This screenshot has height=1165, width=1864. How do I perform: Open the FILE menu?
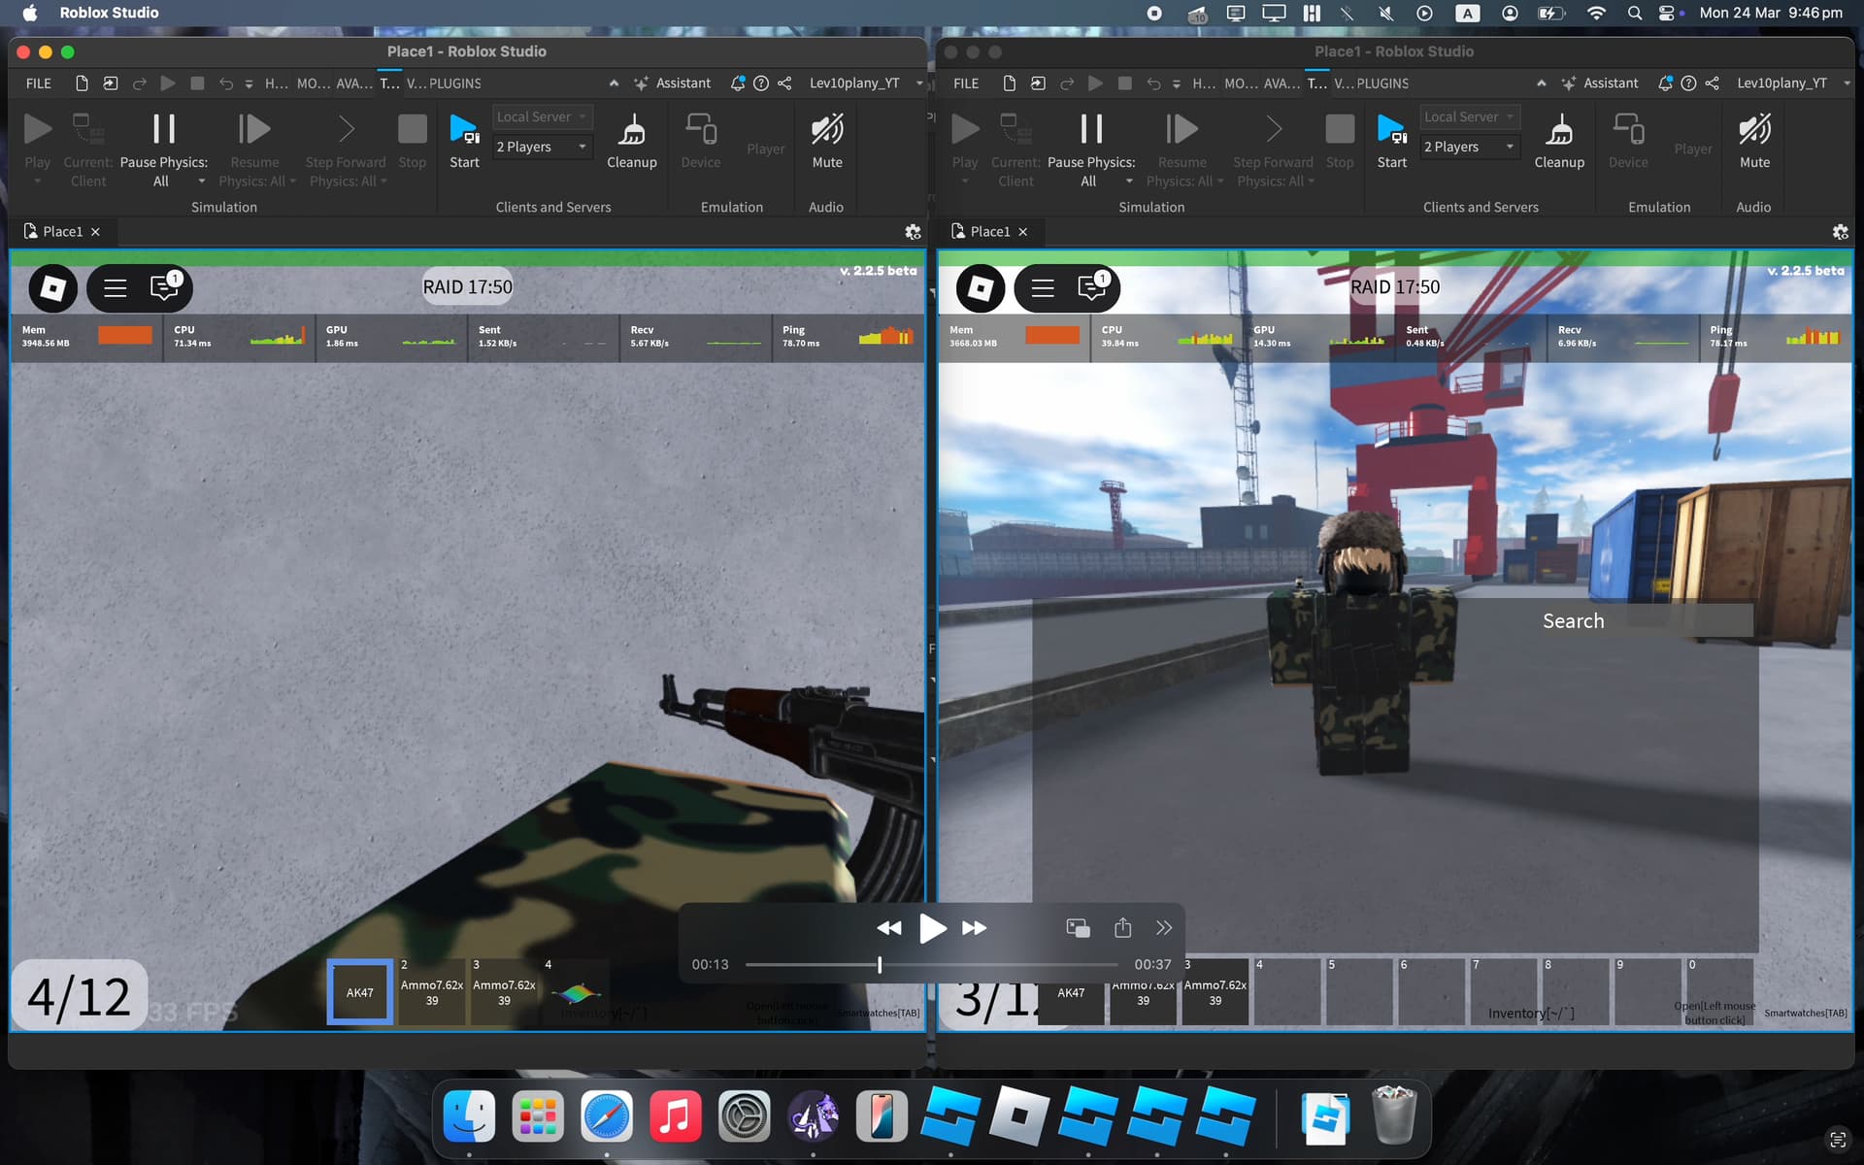(38, 83)
